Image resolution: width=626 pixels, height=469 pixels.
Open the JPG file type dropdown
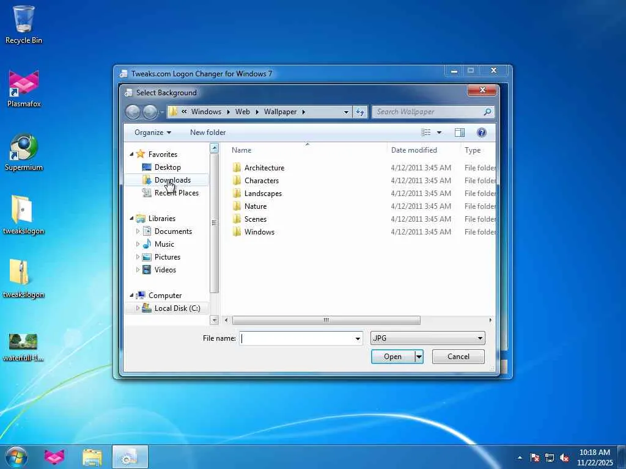tap(480, 338)
